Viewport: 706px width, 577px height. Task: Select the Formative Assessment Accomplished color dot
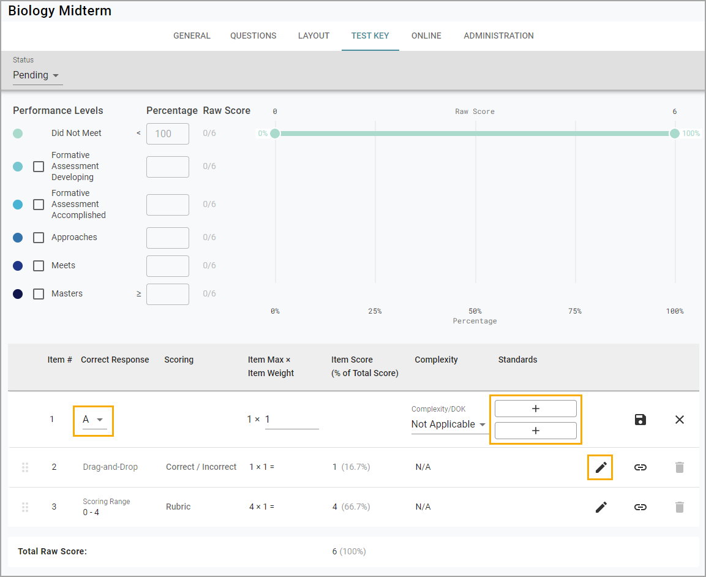(18, 205)
